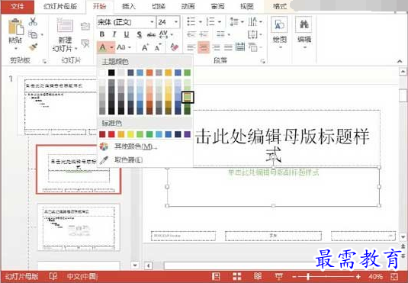
Task: Click the Numbering list icon
Action: coord(210,21)
